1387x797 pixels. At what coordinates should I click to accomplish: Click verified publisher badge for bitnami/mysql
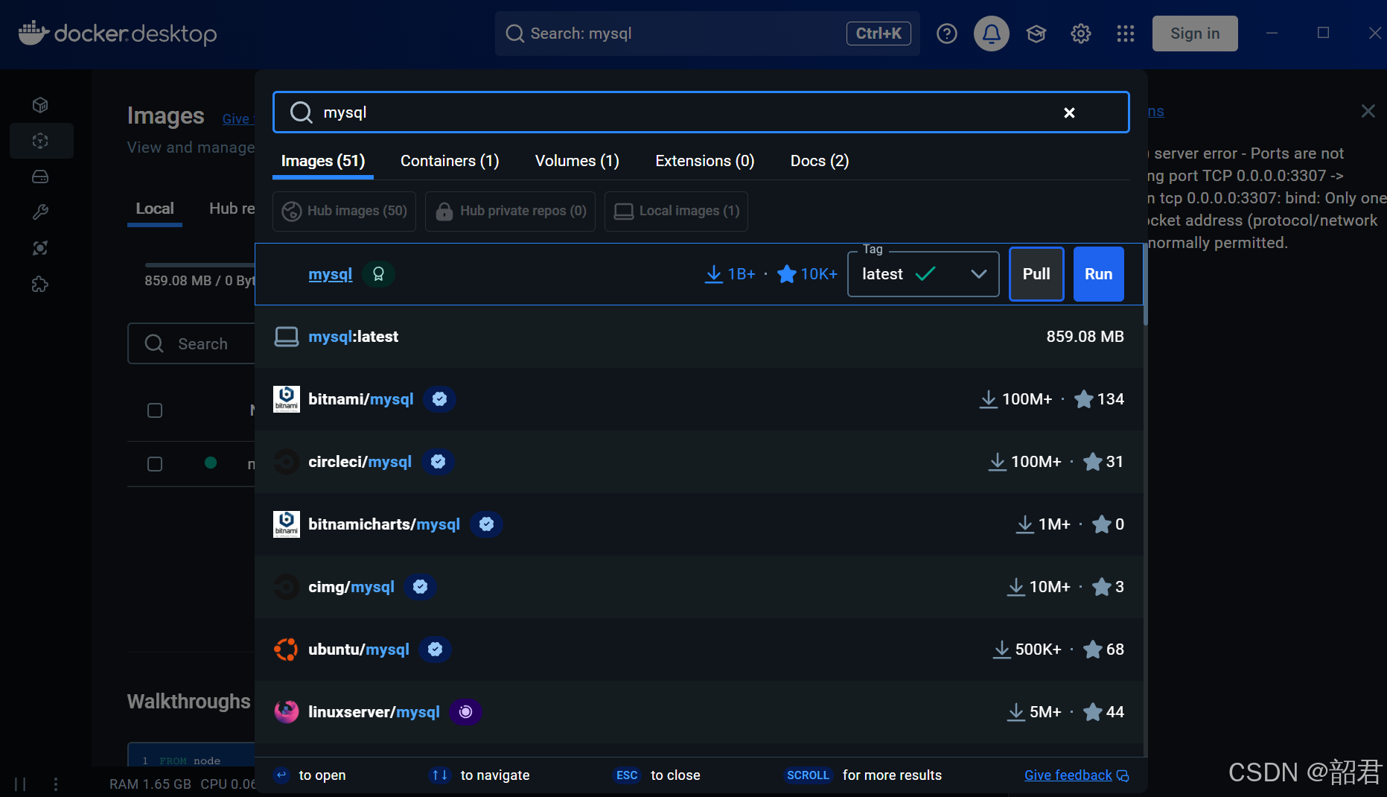440,399
